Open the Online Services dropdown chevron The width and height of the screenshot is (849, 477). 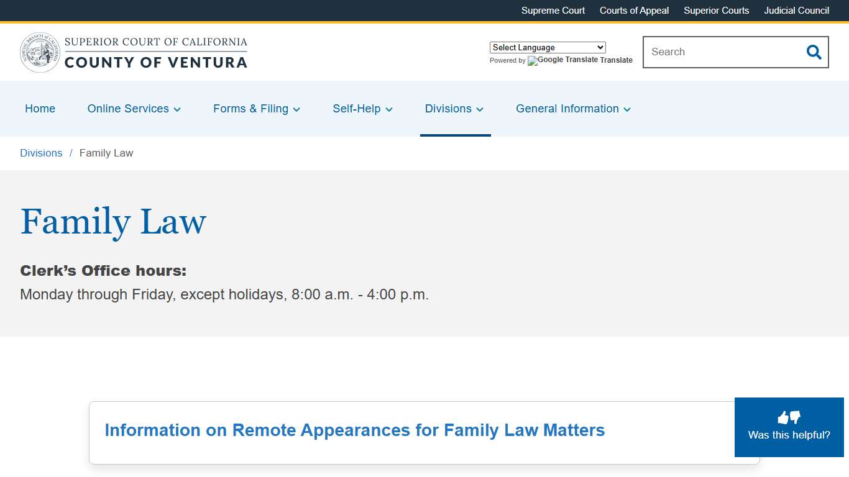click(178, 109)
